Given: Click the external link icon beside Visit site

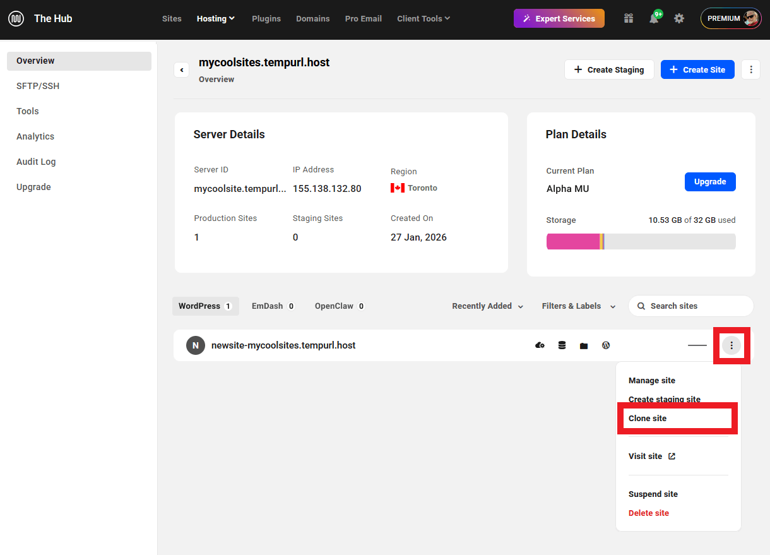Looking at the screenshot, I should 672,456.
